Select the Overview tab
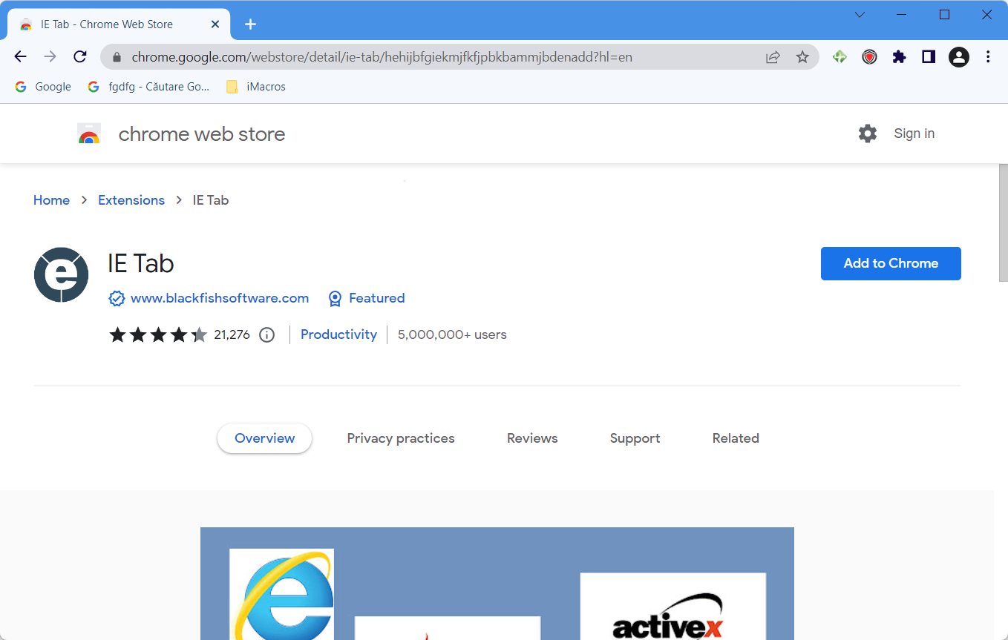 click(x=264, y=438)
